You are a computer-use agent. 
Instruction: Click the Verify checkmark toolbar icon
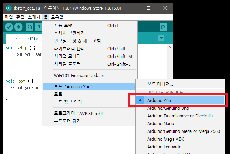click(x=9, y=27)
